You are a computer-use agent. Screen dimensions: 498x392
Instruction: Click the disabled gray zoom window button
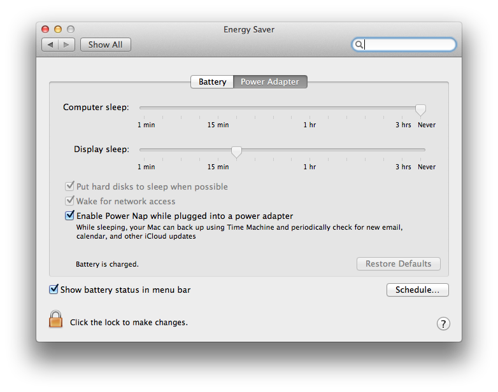click(71, 29)
